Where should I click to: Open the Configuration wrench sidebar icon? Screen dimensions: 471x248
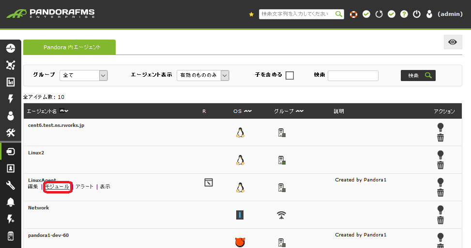click(11, 185)
